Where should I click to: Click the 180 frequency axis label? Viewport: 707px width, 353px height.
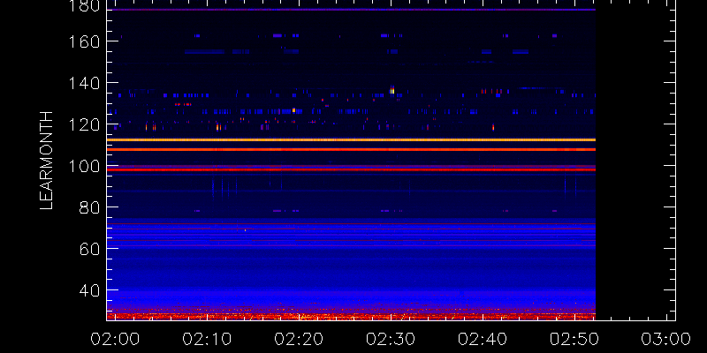[x=84, y=6]
